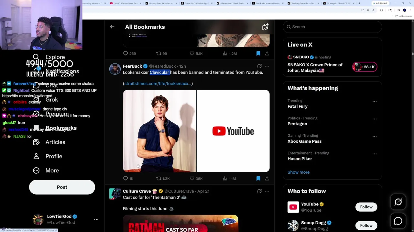The height and width of the screenshot is (232, 414).
Task: Join the +28.1K live listeners button
Action: click(x=365, y=67)
